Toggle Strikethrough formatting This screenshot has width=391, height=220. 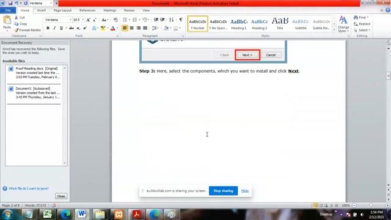71,28
